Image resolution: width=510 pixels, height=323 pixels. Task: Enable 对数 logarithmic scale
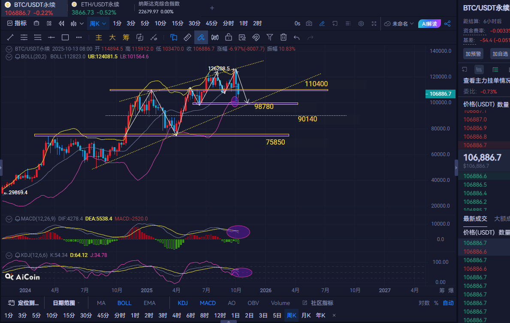[424, 303]
